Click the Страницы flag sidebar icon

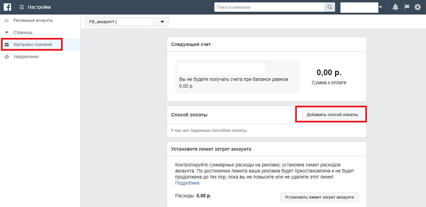[7, 33]
